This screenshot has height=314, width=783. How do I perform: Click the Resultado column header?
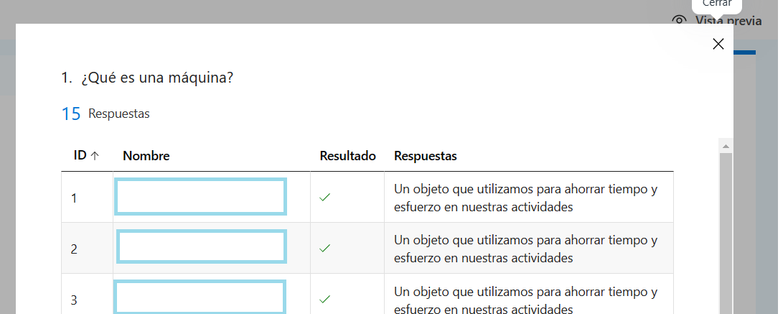click(x=347, y=156)
